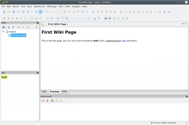Pick the red-underlined text color tool
189x125 pixels.
pyautogui.click(x=160, y=12)
